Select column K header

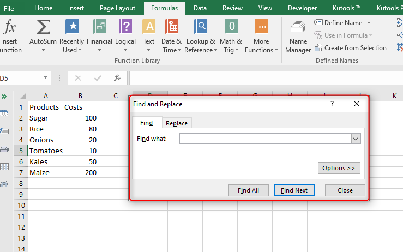pyautogui.click(x=390, y=96)
